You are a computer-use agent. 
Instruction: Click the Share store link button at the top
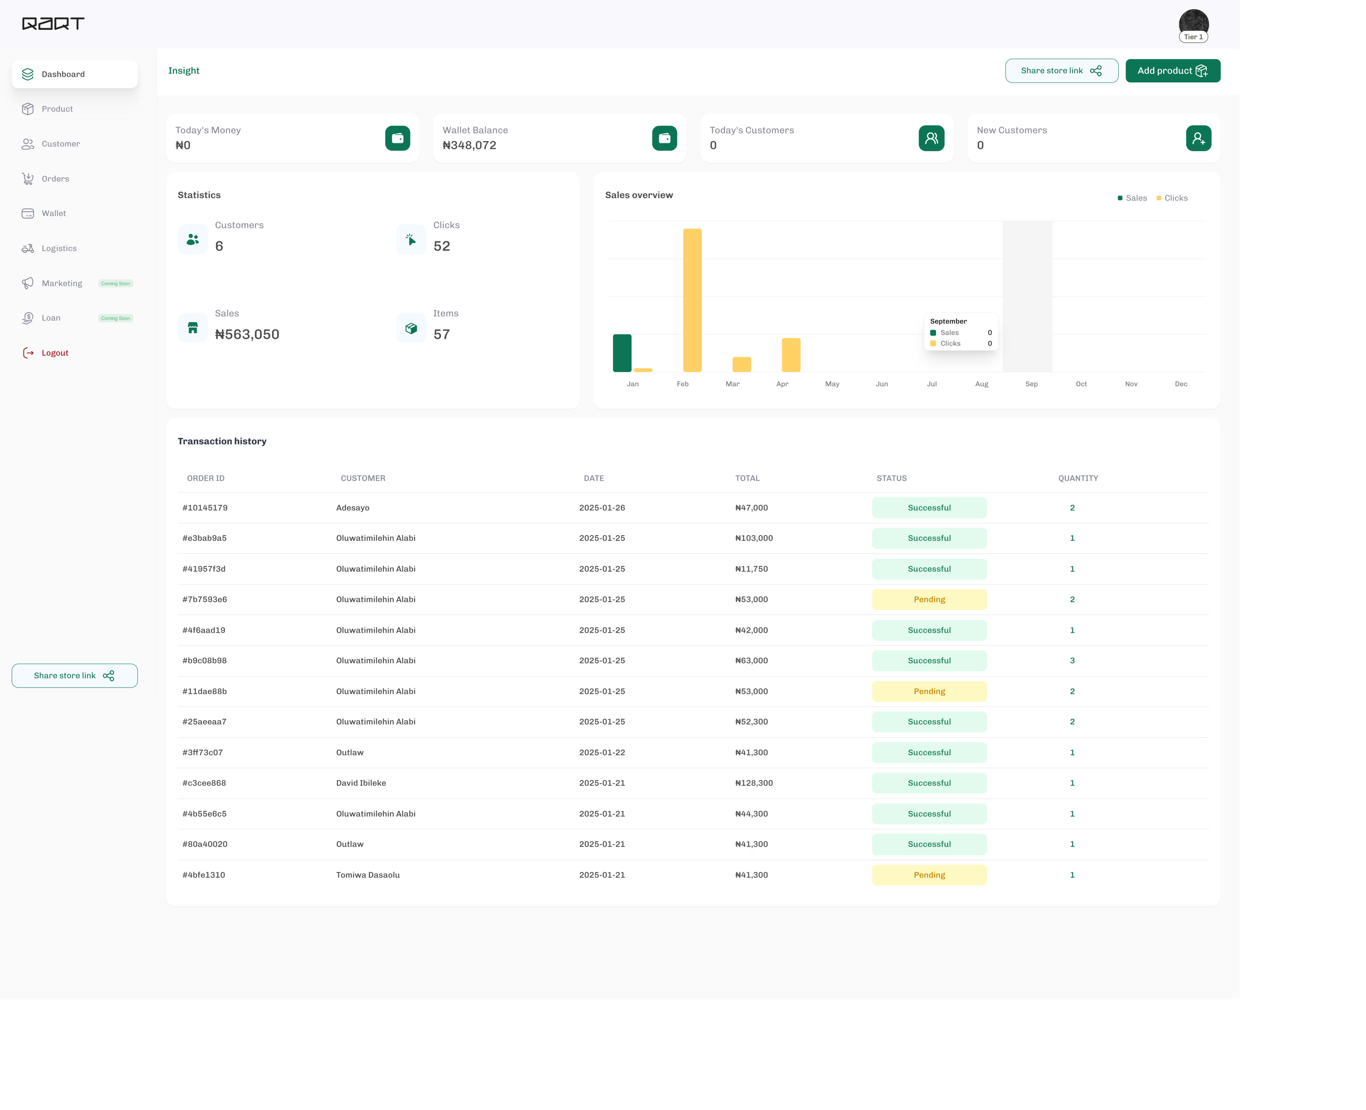[1061, 70]
